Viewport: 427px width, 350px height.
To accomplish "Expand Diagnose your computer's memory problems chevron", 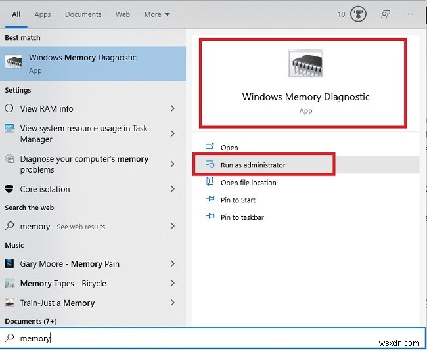I will point(172,164).
